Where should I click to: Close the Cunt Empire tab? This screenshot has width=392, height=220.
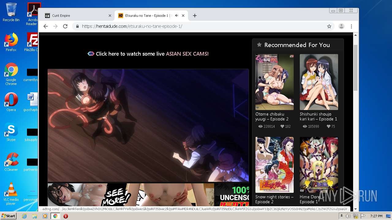coord(110,16)
